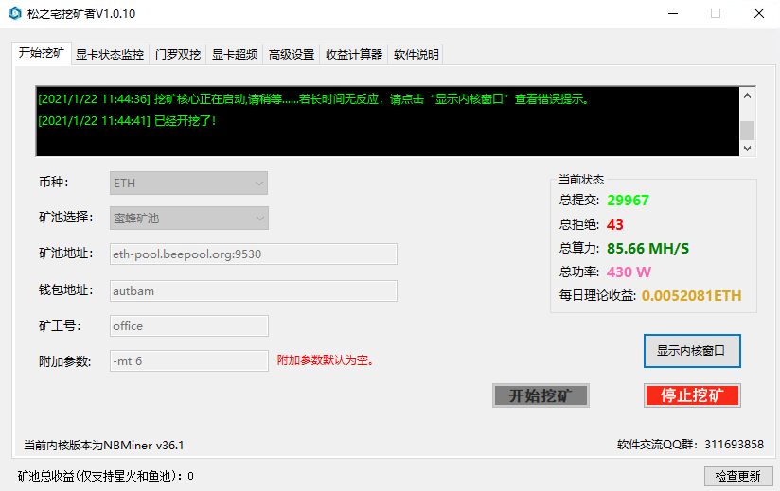Click the 总拒绝 value 43

pos(615,224)
